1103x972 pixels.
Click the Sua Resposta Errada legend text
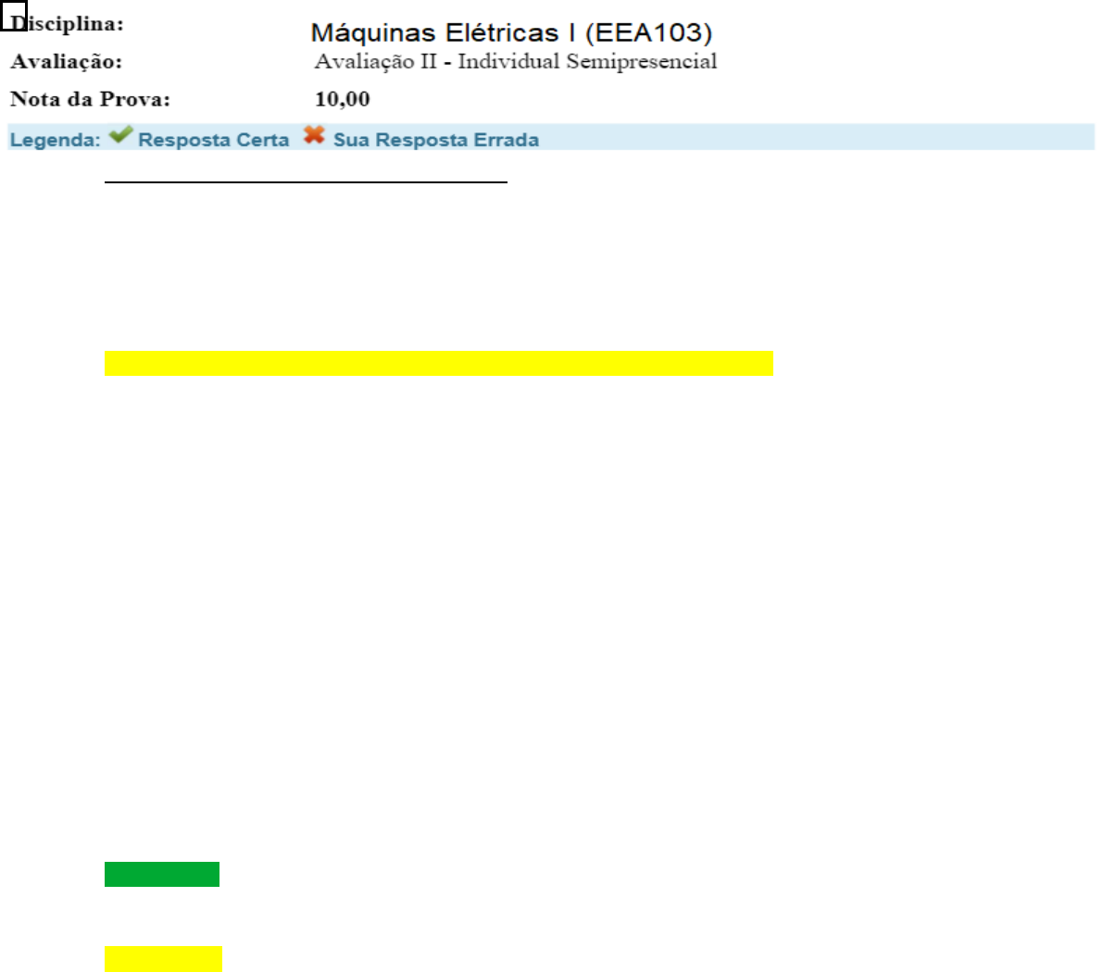click(435, 140)
